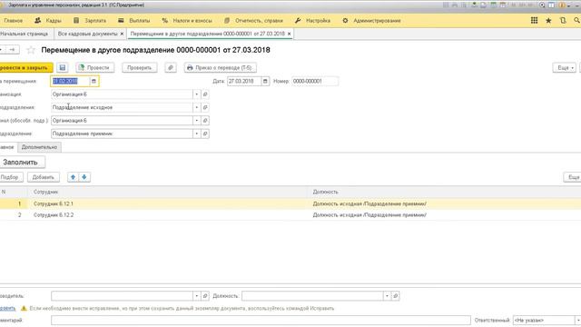Viewport: 581px width, 327px height.
Task: Open the Зарплата menu section
Action: (x=90, y=21)
